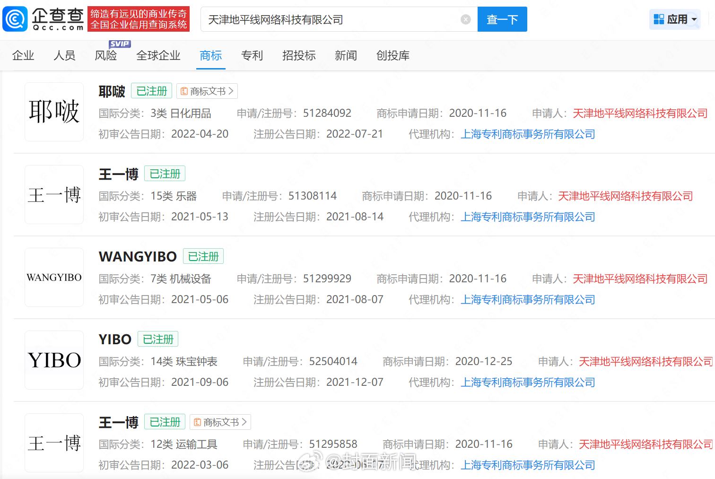The image size is (715, 479).
Task: Open 商标文书 for 王一博 12类 运输工具
Action: (x=220, y=422)
